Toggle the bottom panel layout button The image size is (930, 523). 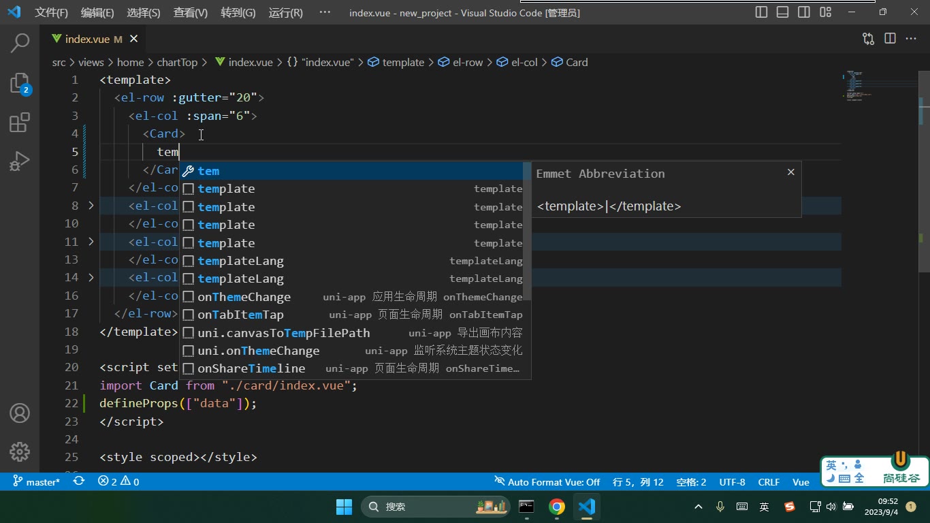(783, 12)
